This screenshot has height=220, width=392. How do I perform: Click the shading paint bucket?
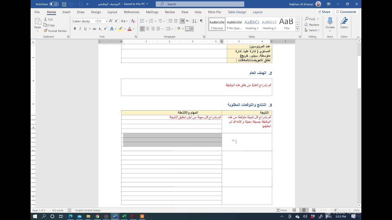pyautogui.click(x=179, y=29)
